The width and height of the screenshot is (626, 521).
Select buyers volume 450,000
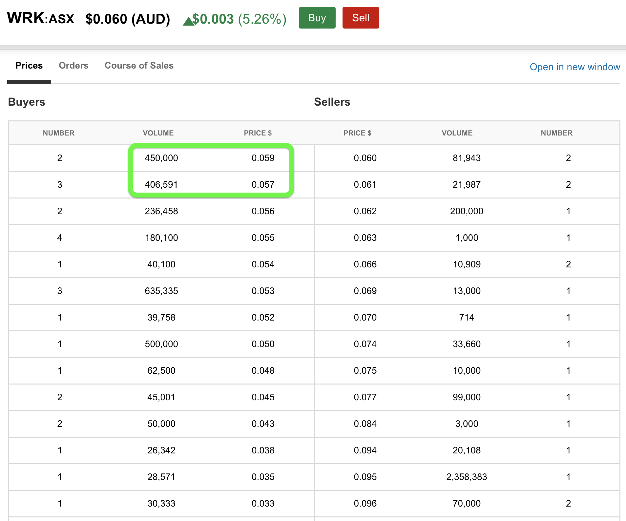(161, 158)
